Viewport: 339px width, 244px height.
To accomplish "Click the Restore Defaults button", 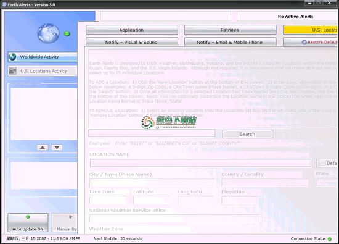I will coord(311,42).
